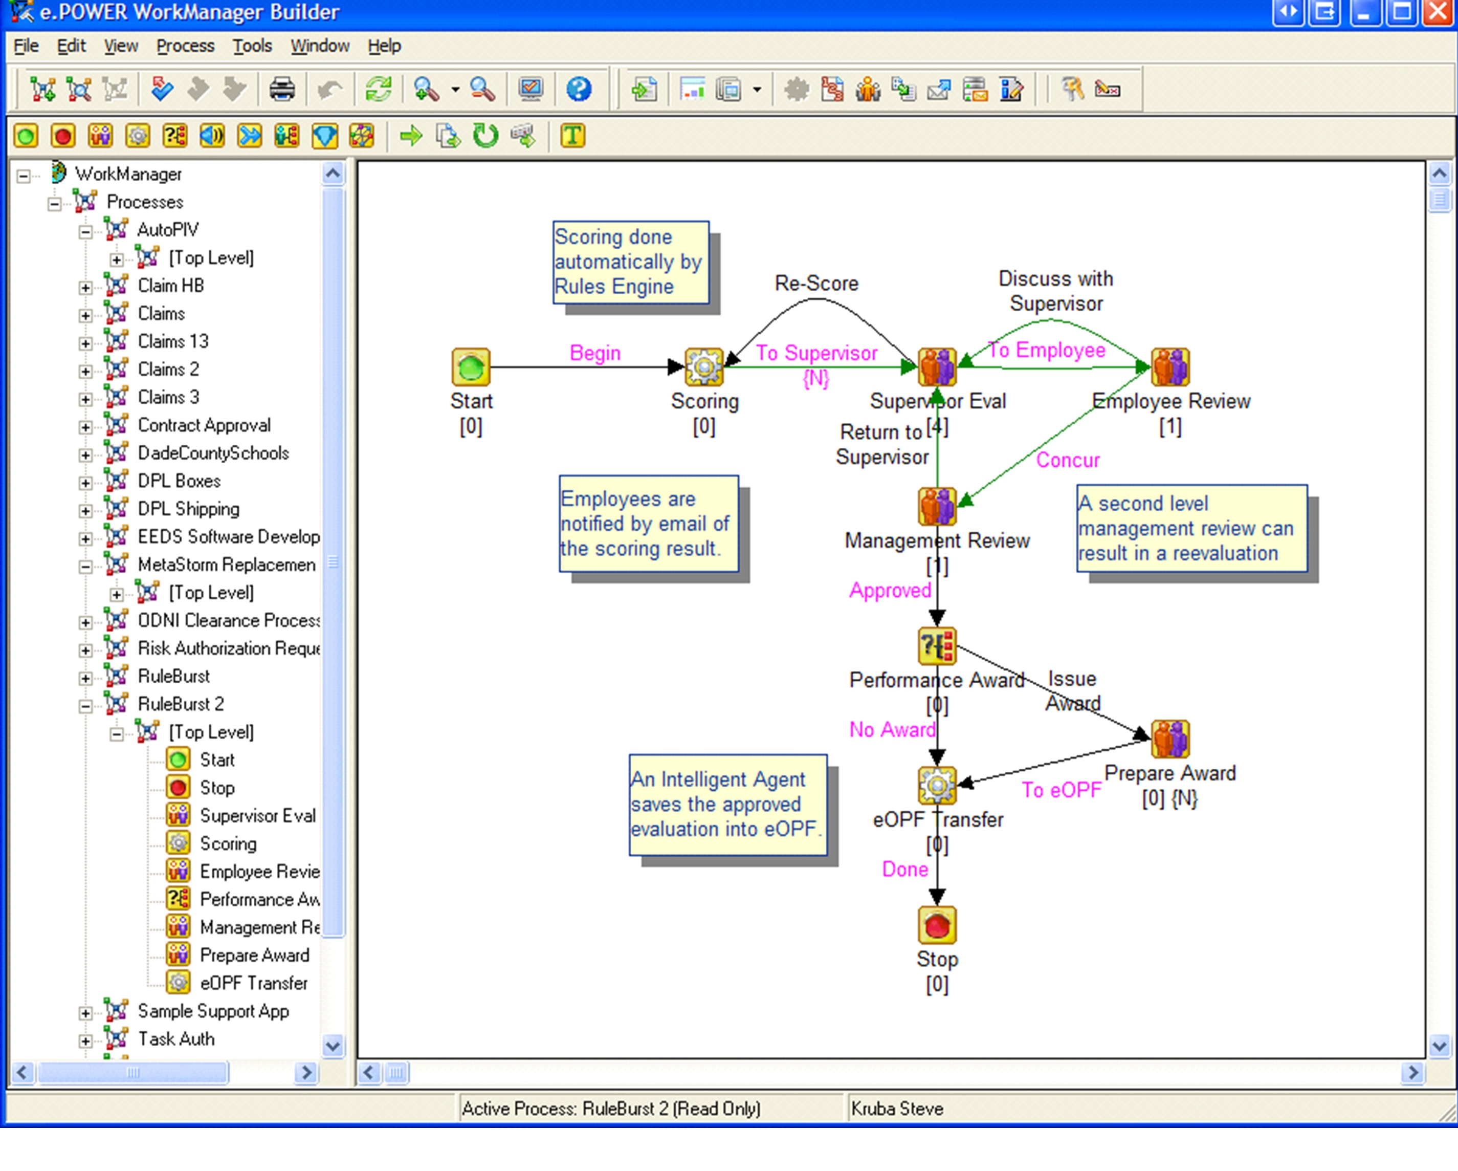This screenshot has width=1458, height=1171.
Task: Select the red Stop activity palette icon
Action: click(x=63, y=137)
